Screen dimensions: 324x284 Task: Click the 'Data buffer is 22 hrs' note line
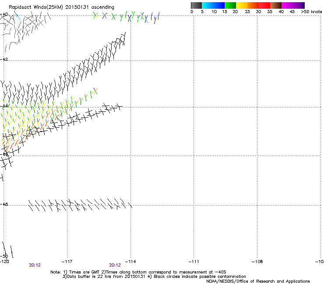click(154, 277)
